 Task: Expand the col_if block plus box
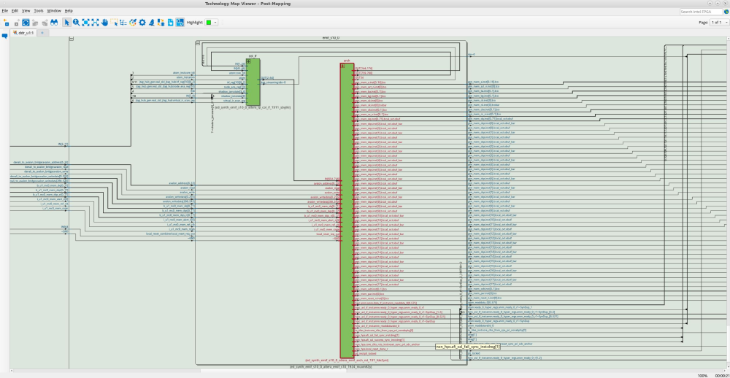pos(248,60)
